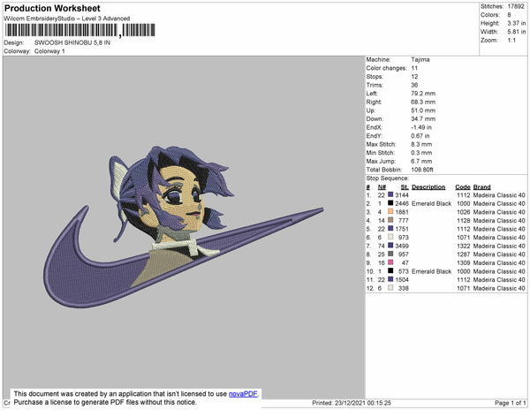The width and height of the screenshot is (530, 410).
Task: Click the Stitches value "17892"
Action: coord(516,6)
